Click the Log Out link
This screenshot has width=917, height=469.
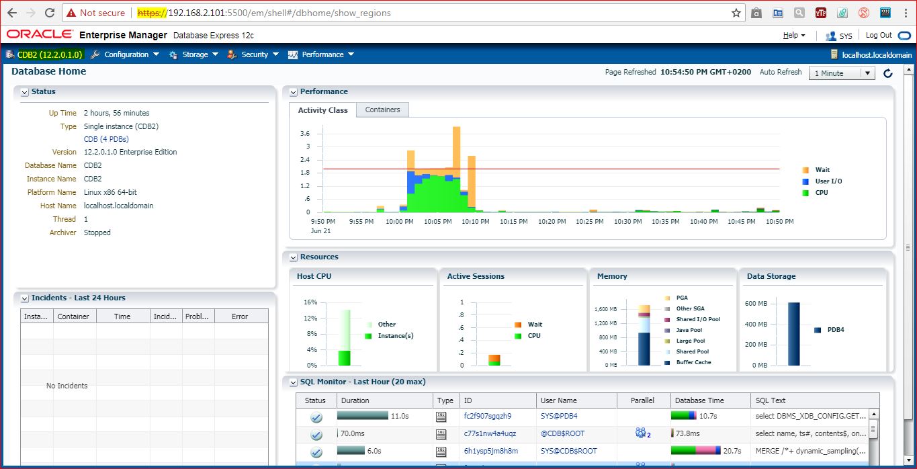tap(878, 36)
